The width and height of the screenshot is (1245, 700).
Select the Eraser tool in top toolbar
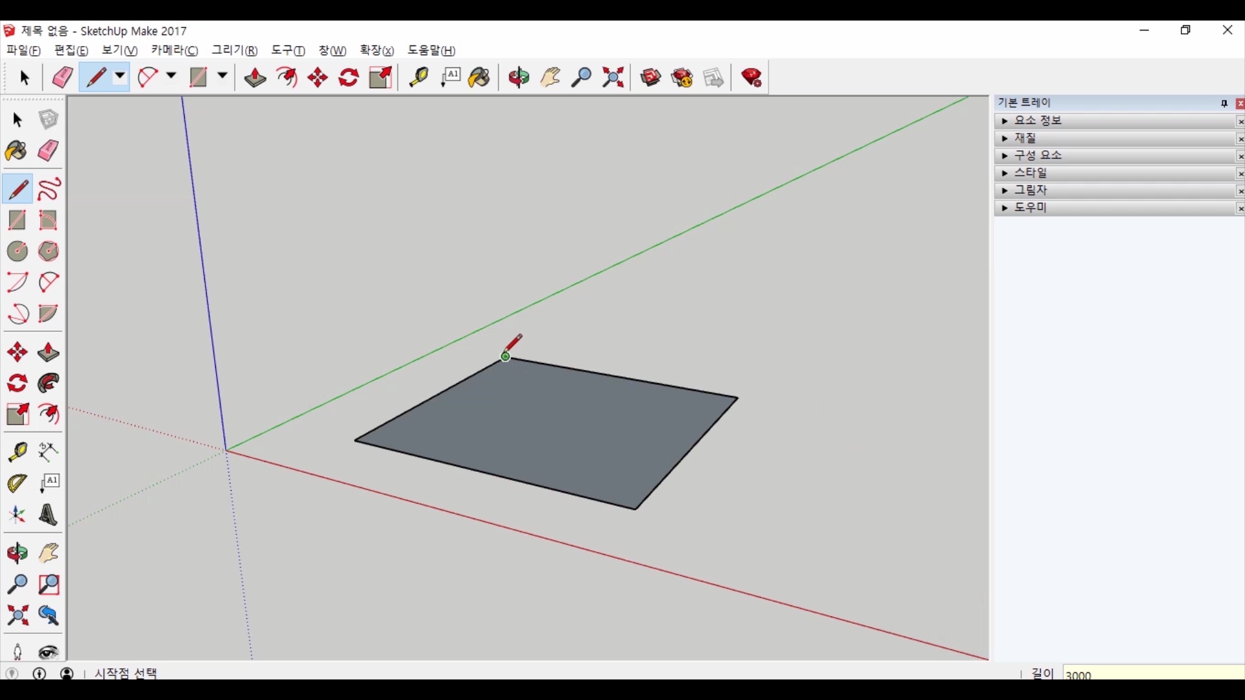tap(63, 78)
